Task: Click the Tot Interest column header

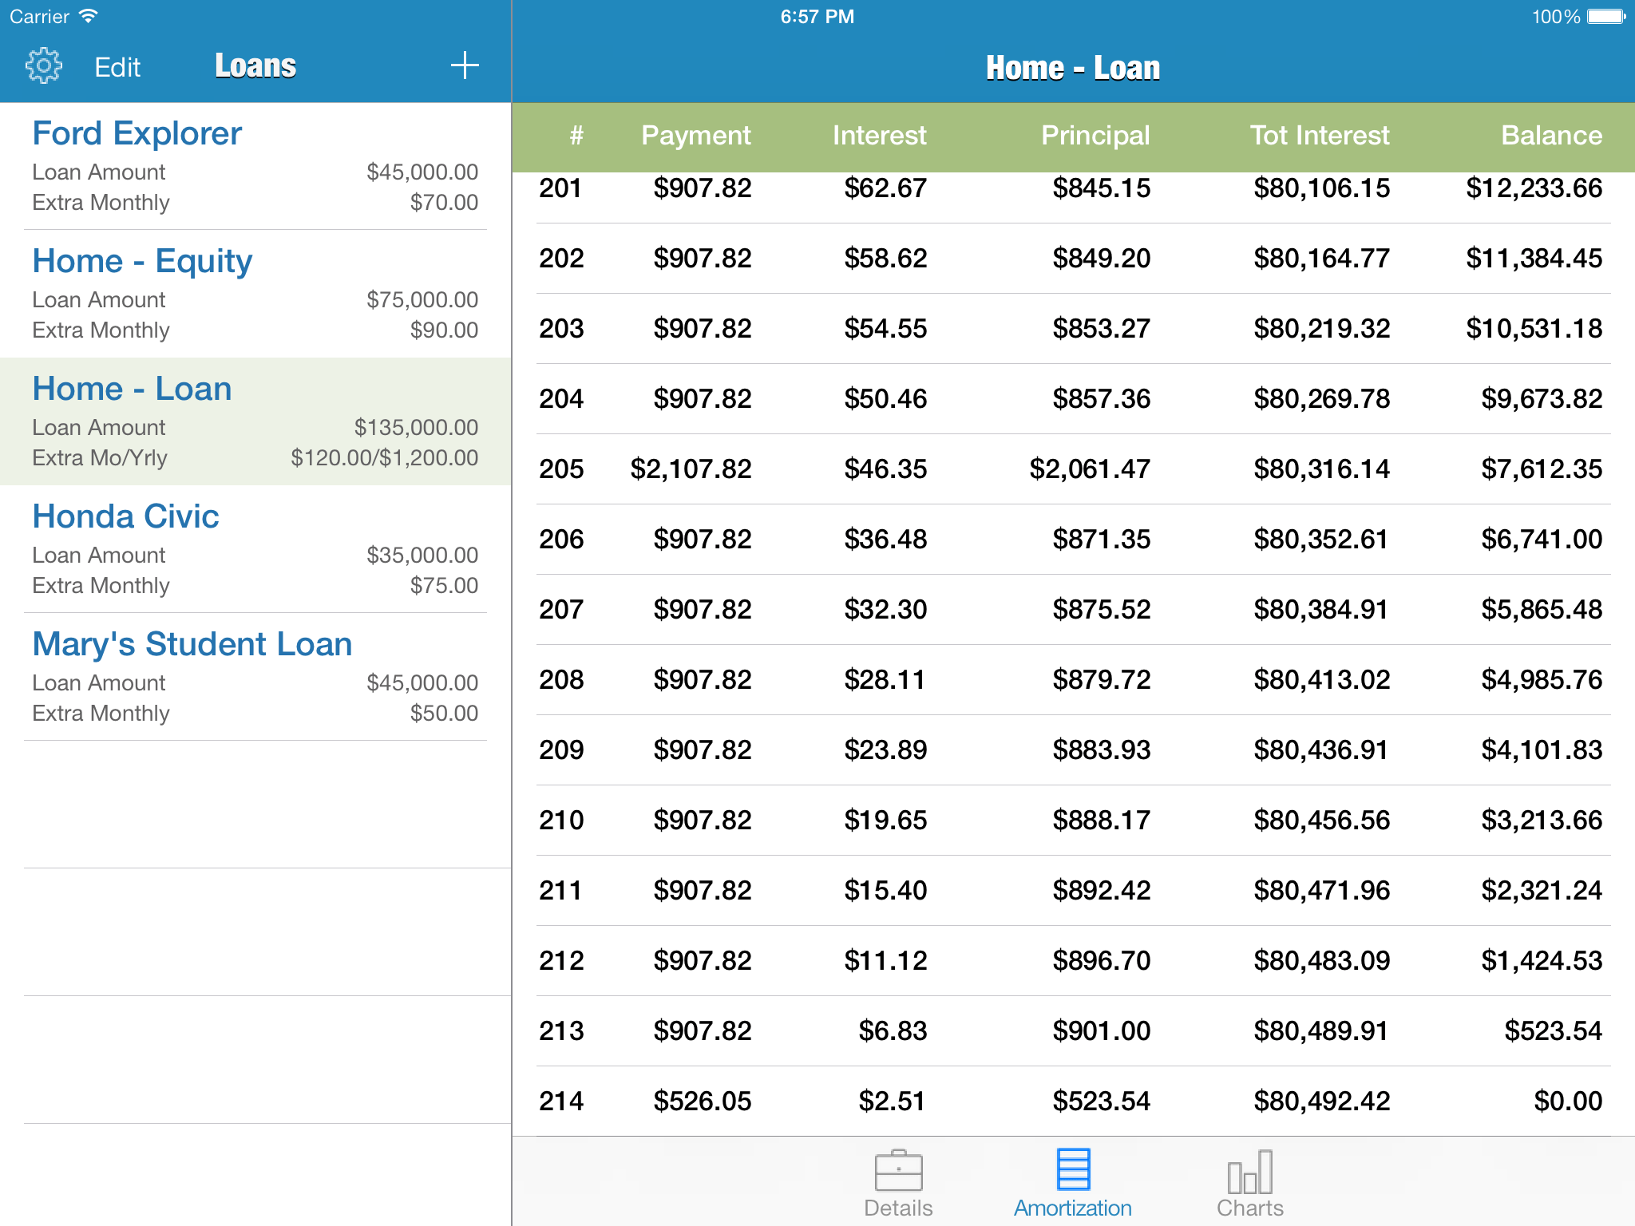Action: point(1319,136)
